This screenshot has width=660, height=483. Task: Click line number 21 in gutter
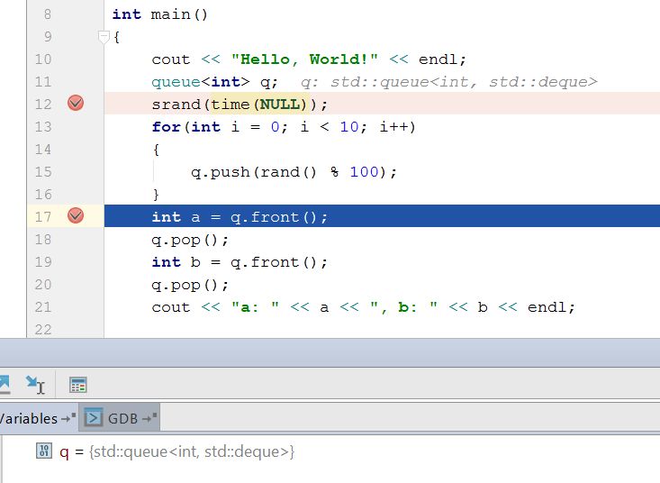pos(43,307)
